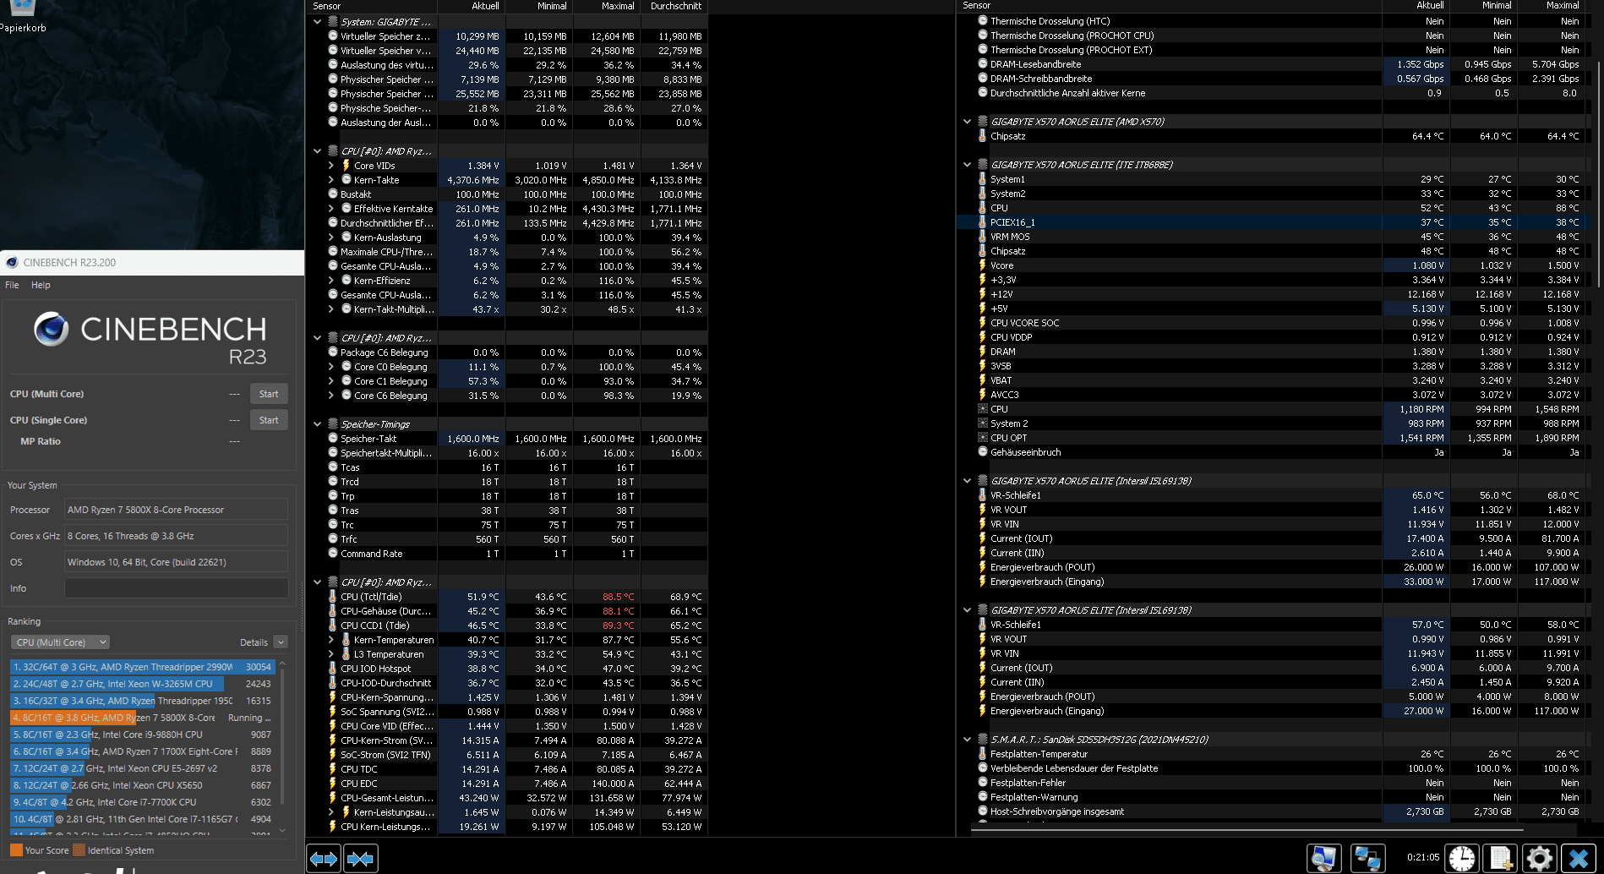Open the remote monitor magnifier icon

tap(1324, 858)
